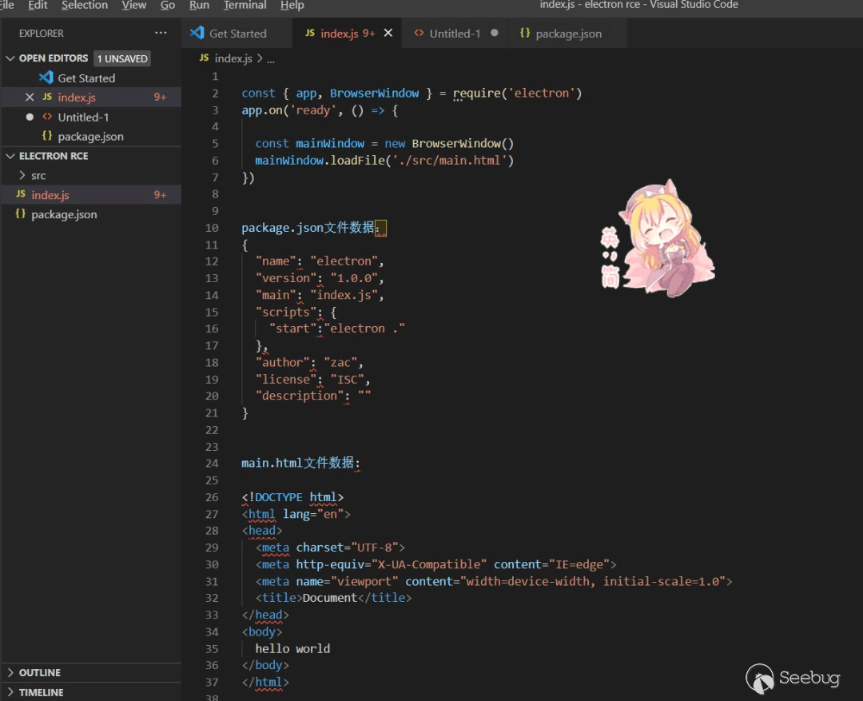The width and height of the screenshot is (863, 701).
Task: Click the VS Code icon on Get Started tab
Action: point(197,34)
